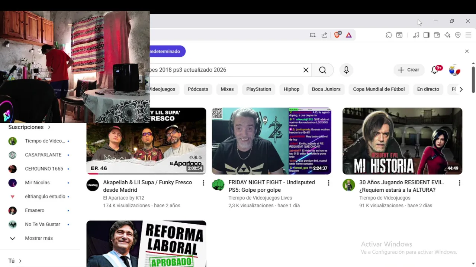Viewport: 476px width, 267px height.
Task: Click the Brave Shields lion icon
Action: pyautogui.click(x=337, y=35)
